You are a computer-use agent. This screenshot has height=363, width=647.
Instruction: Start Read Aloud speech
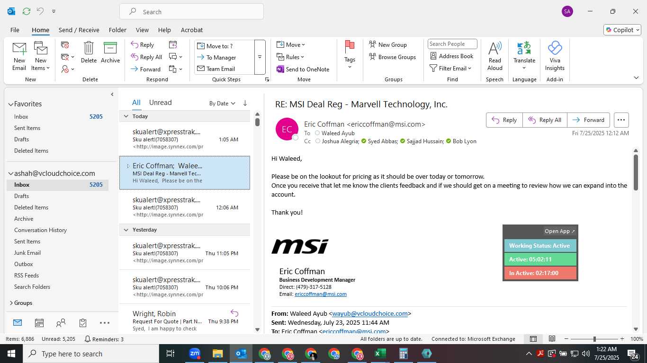click(494, 56)
